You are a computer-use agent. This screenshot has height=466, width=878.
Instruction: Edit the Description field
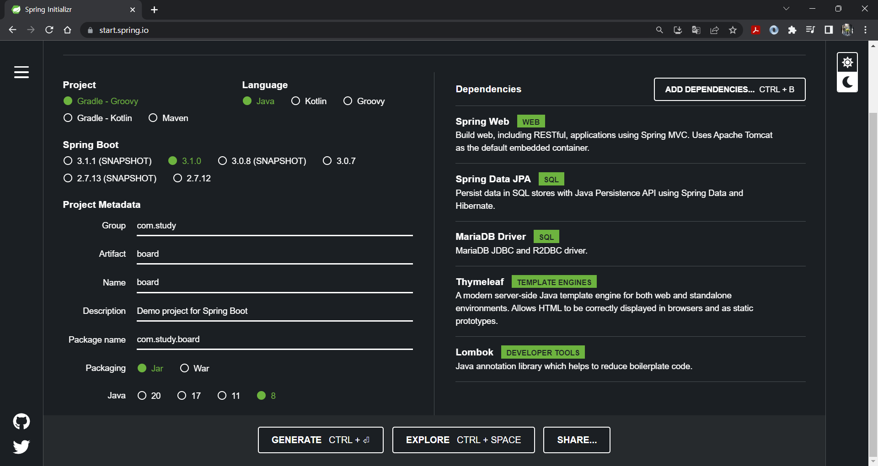274,311
